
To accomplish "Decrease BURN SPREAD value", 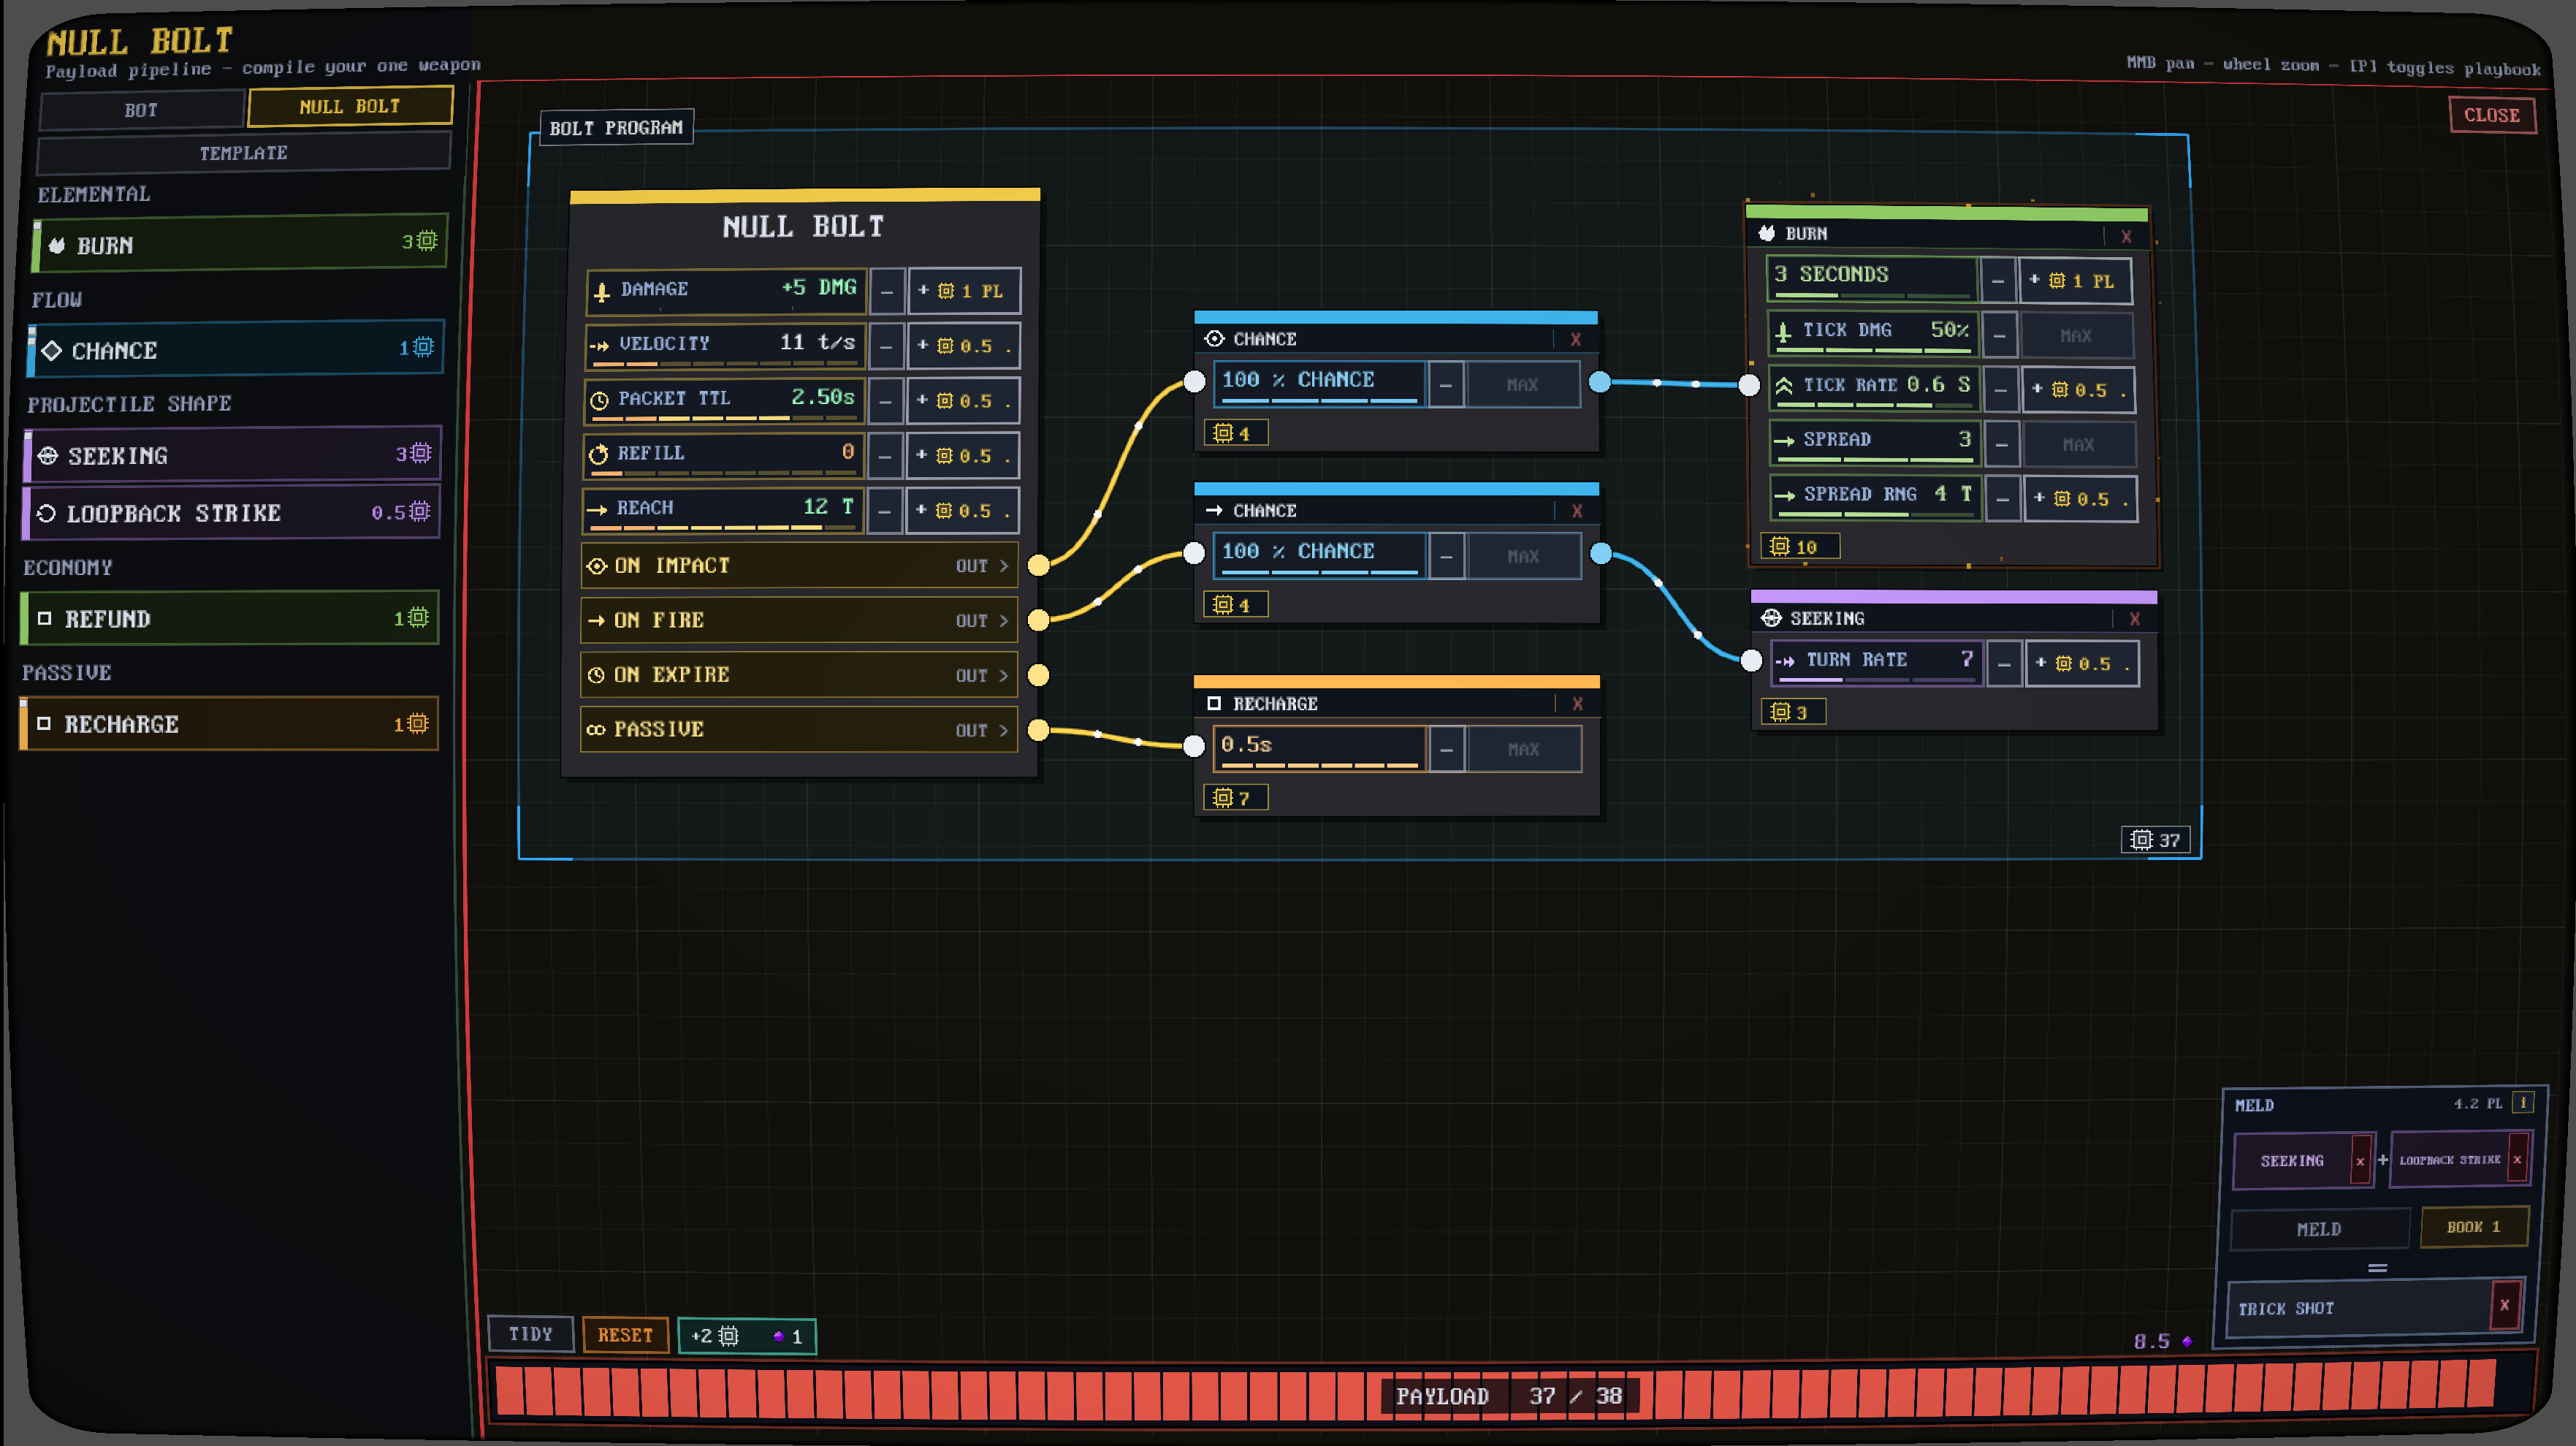I will (x=2002, y=445).
